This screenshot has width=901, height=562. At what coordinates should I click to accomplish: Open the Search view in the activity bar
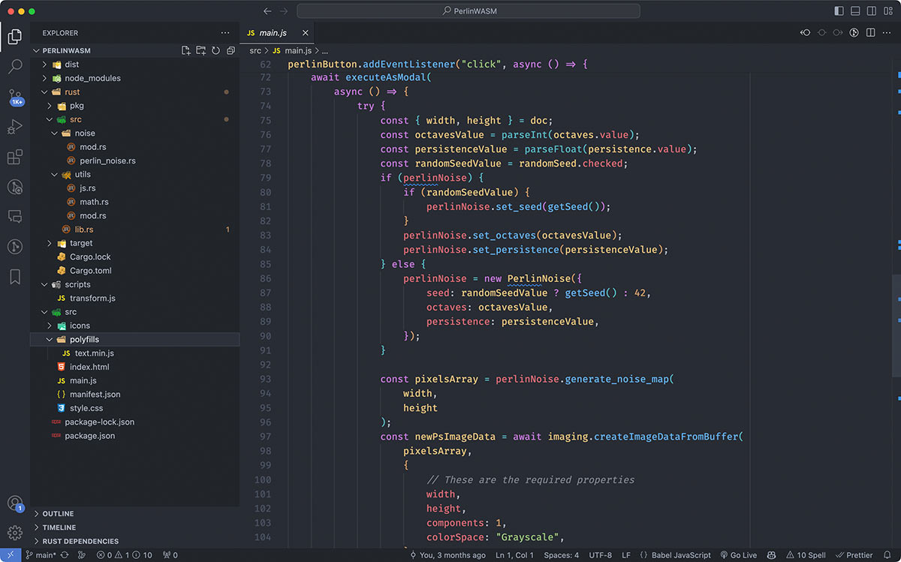[x=15, y=66]
